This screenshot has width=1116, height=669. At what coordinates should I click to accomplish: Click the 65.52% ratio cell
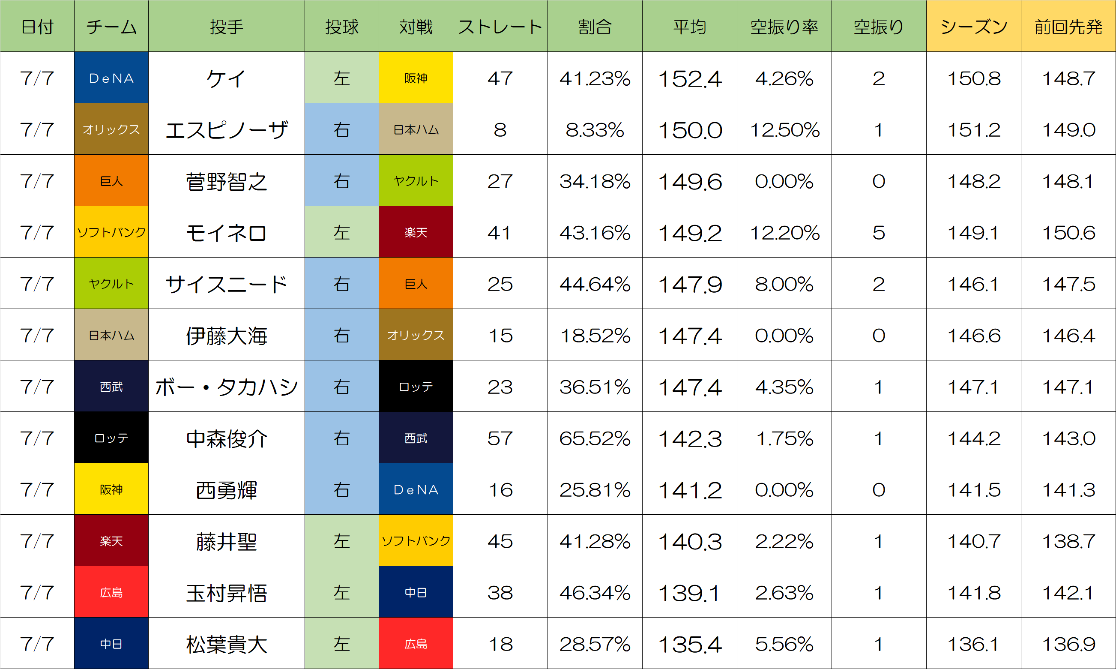point(595,438)
